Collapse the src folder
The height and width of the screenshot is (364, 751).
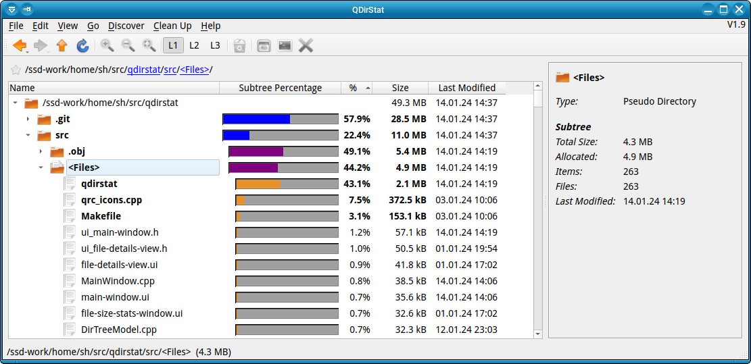click(28, 135)
